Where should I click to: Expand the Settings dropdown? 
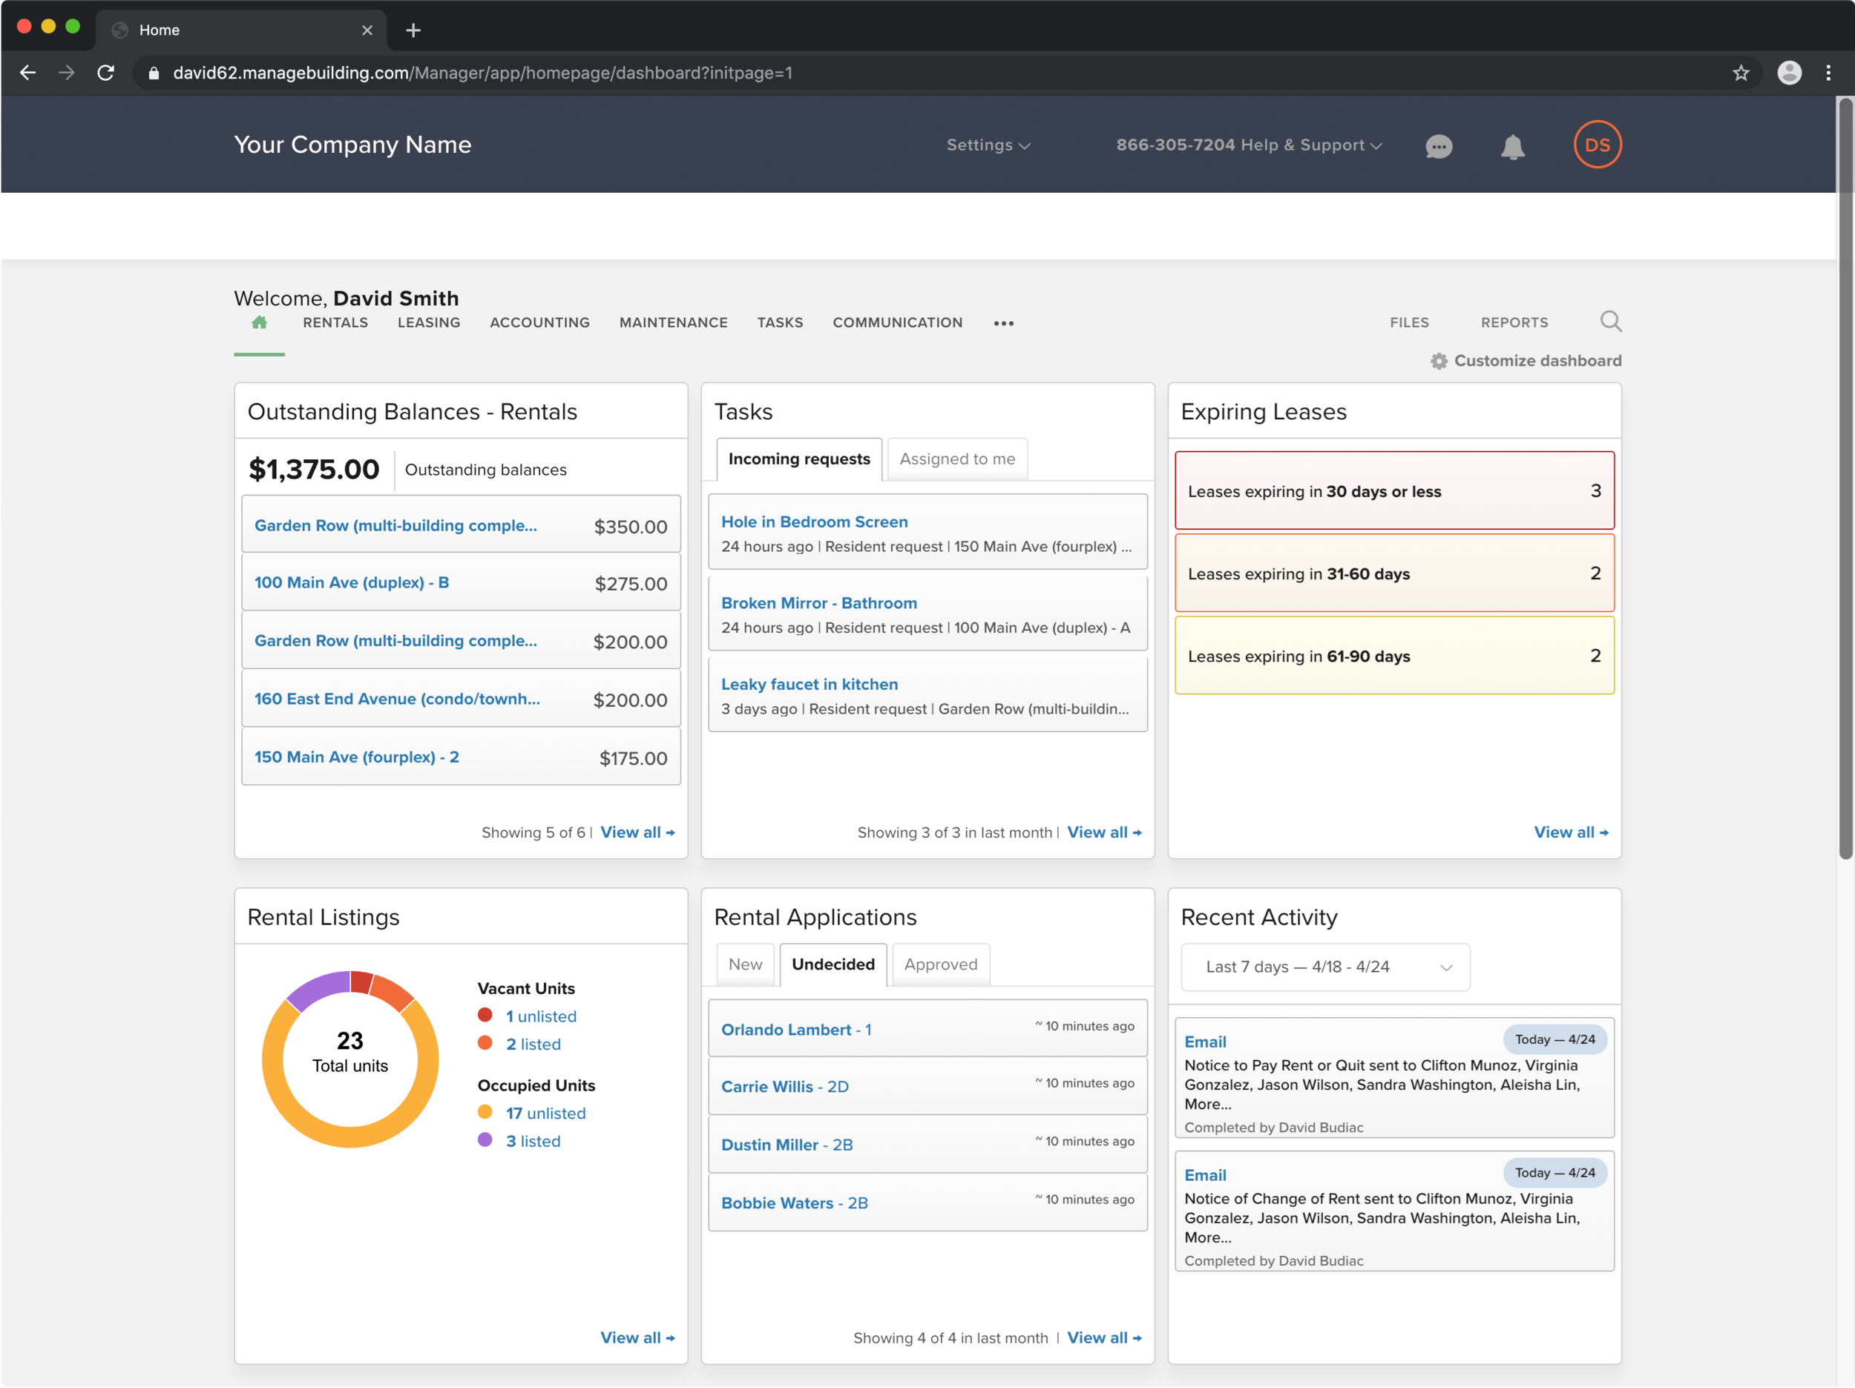[x=988, y=145]
